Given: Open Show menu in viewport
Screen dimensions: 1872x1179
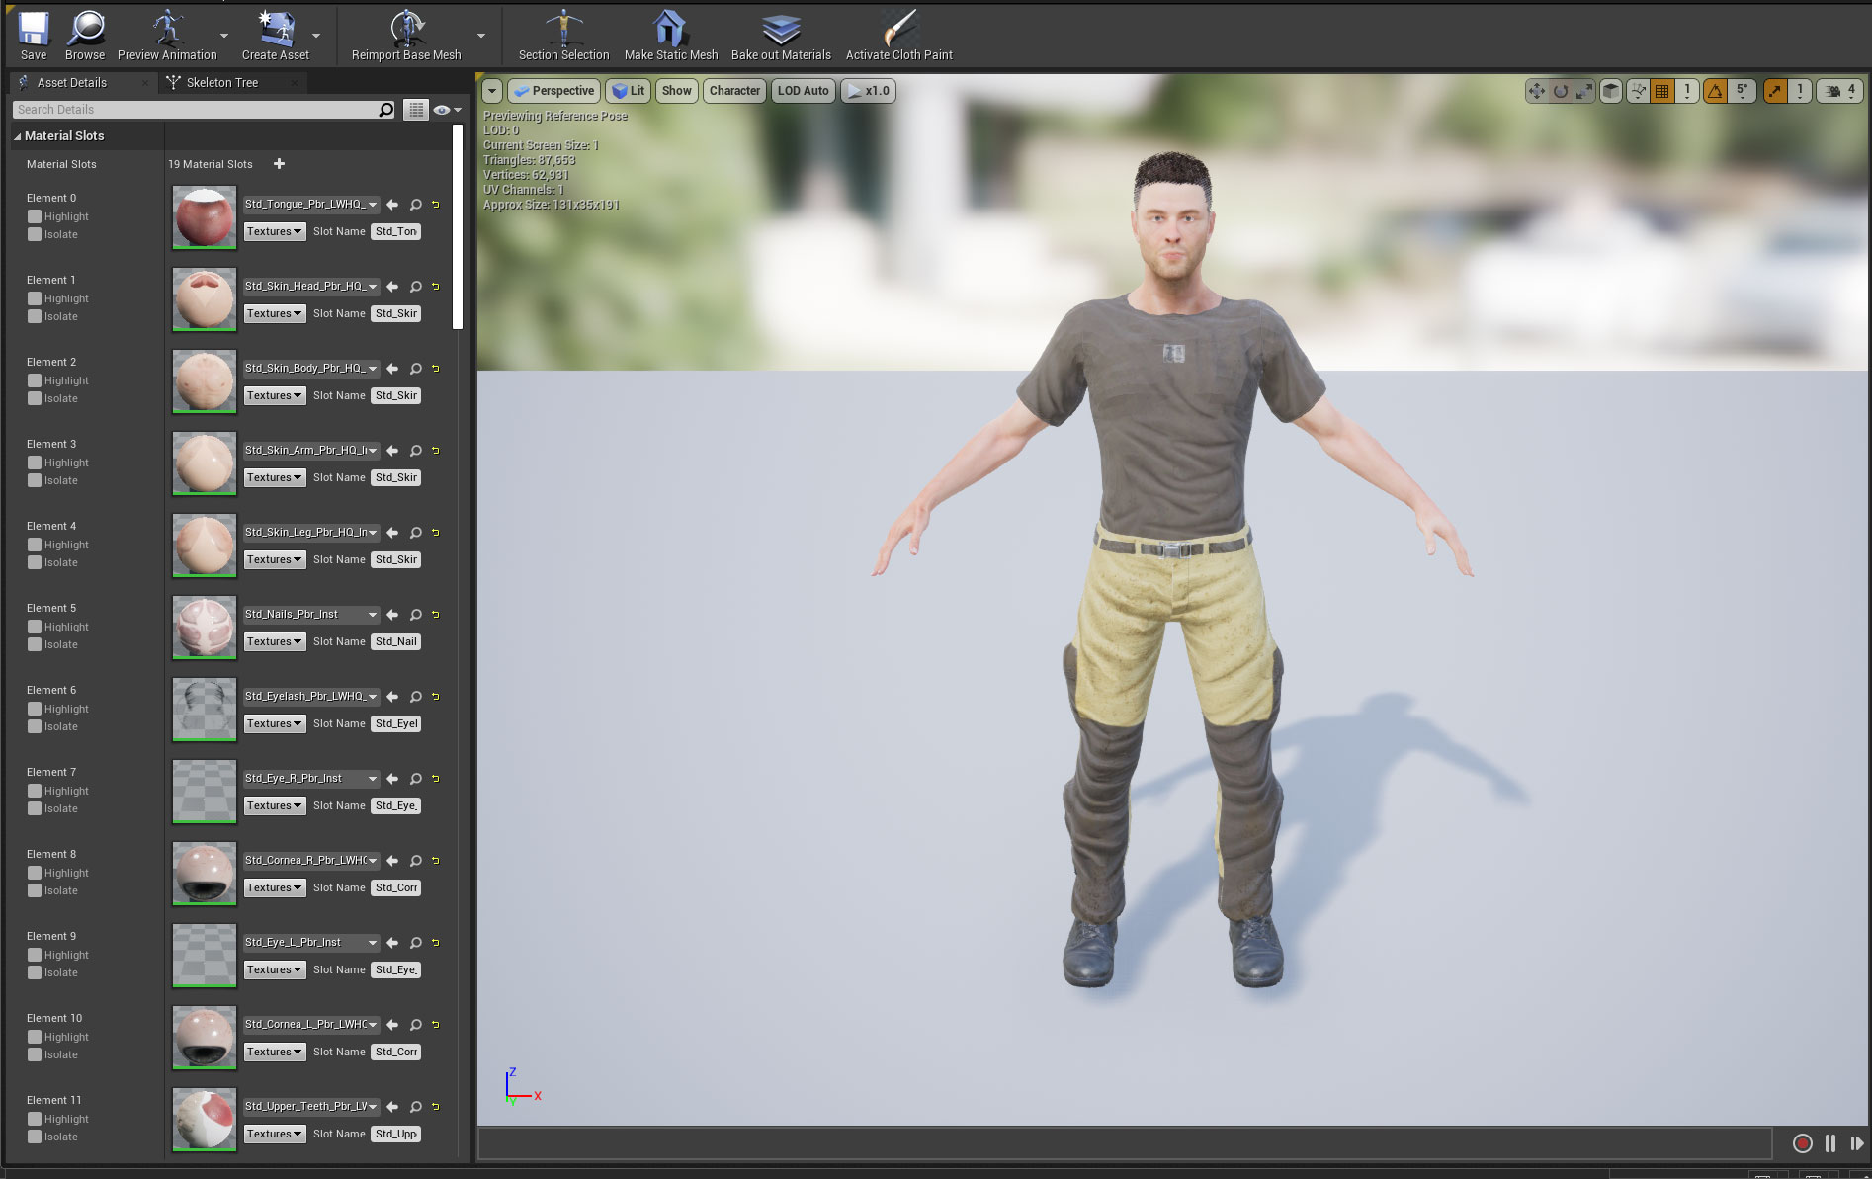Looking at the screenshot, I should [676, 91].
